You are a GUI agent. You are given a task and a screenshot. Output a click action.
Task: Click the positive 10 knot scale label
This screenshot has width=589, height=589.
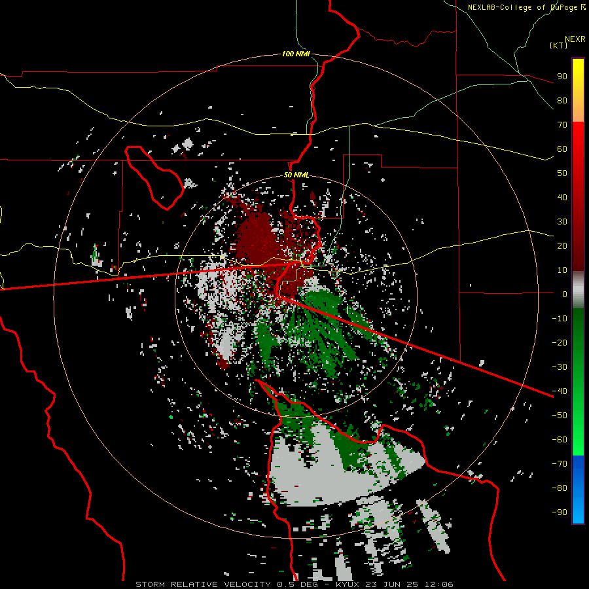tap(562, 270)
